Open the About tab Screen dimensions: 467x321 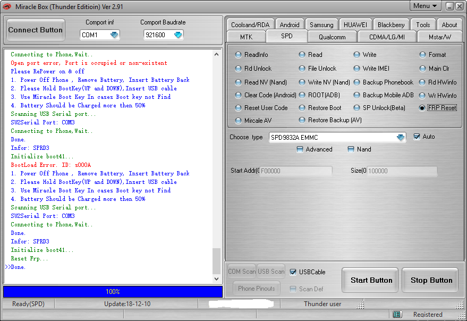pyautogui.click(x=449, y=25)
